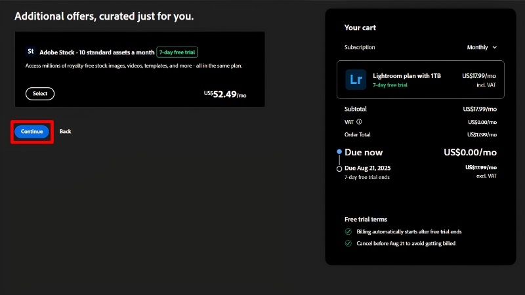Screen dimensions: 525x295
Task: Click the Adobe Stock description text
Action: pos(134,66)
